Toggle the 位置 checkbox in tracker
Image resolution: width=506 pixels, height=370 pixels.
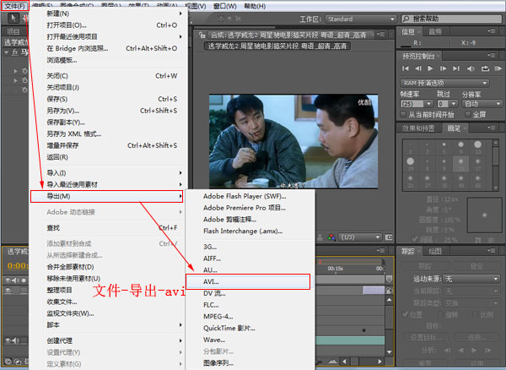coord(406,314)
